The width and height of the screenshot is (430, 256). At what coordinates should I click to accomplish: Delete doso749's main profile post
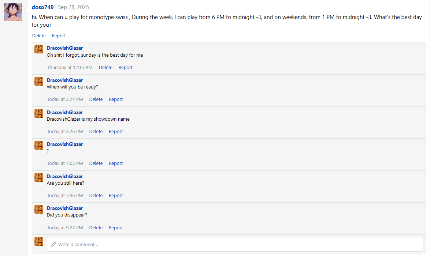39,36
